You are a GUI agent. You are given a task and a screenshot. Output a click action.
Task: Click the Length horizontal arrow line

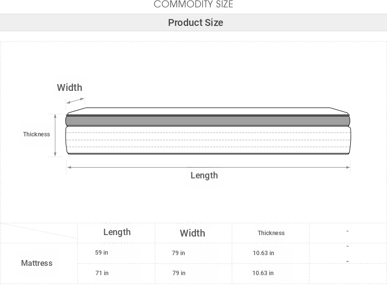(209, 167)
